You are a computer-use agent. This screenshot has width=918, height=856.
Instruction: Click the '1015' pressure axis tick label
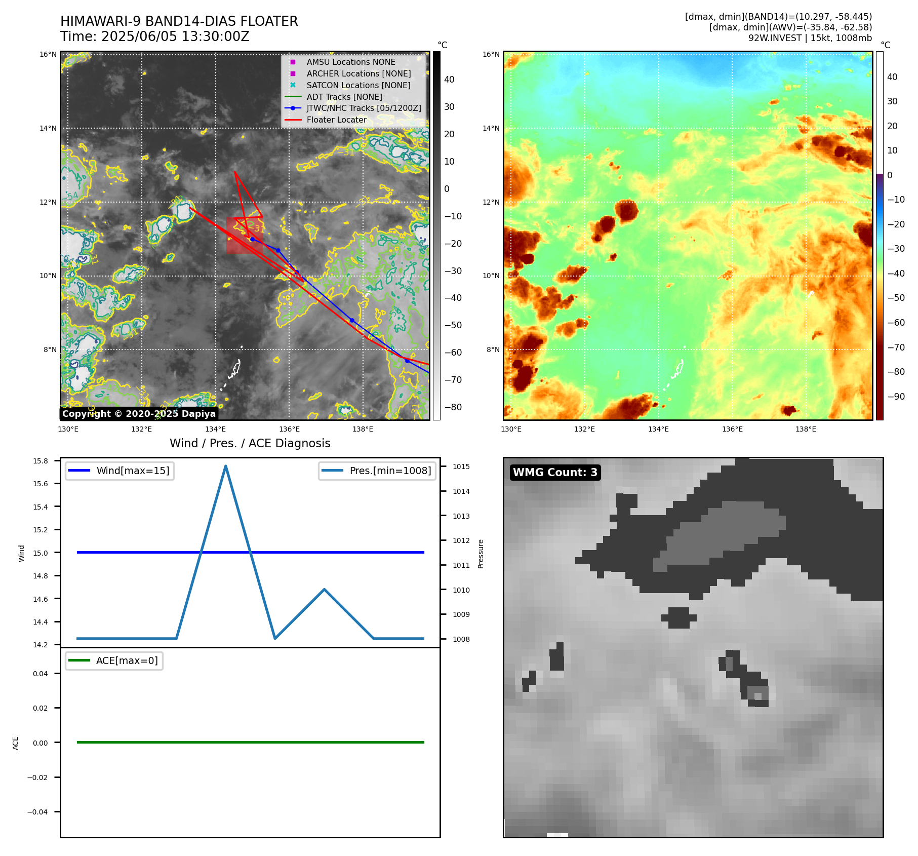pyautogui.click(x=461, y=466)
